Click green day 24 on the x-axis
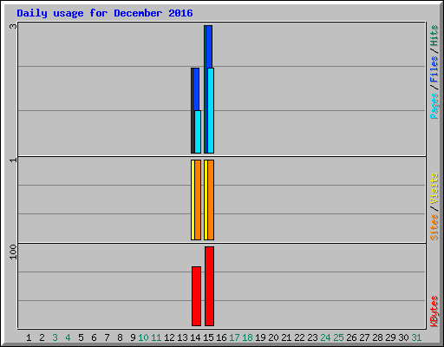444x347 pixels. coord(325,337)
